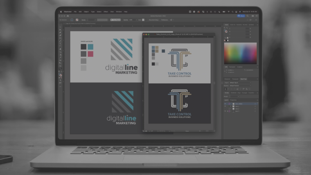Toggle visibility of the Logo_3 layer
Image resolution: width=311 pixels, height=175 pixels.
[x=225, y=106]
